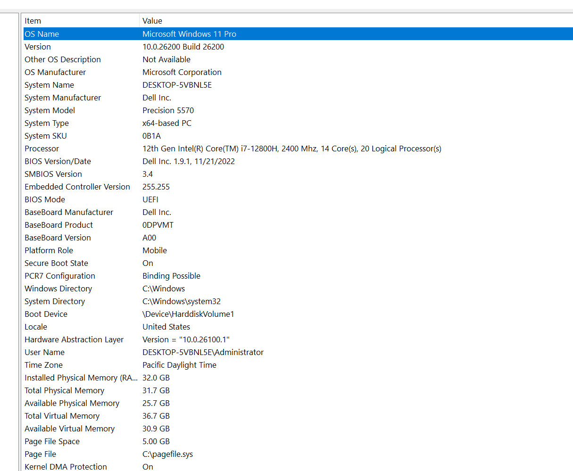Screen dimensions: 573x471
Task: Select the BaseBoard Product row
Action: tap(298, 225)
